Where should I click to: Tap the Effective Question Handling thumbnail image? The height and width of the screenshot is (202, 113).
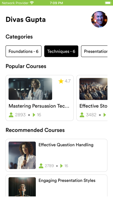22,155
